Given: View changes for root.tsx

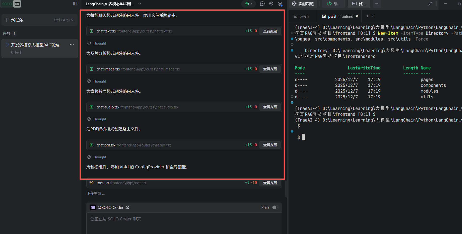Looking at the screenshot, I should (270, 183).
